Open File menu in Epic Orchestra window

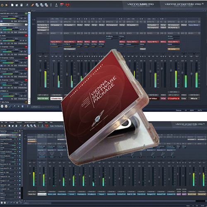2,123
